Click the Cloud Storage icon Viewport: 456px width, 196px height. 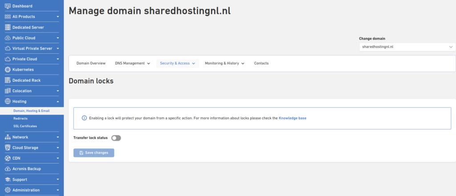(x=8, y=148)
